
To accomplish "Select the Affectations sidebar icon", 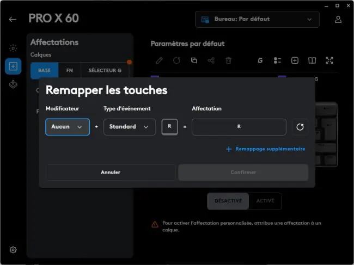I will [x=13, y=66].
